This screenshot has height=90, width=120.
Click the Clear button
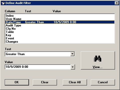tap(45, 82)
